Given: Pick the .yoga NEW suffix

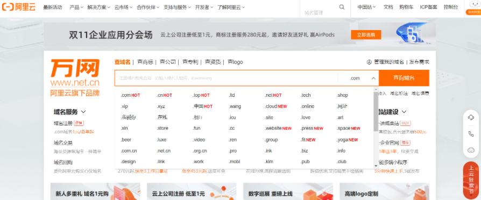Looking at the screenshot, I should tap(347, 140).
